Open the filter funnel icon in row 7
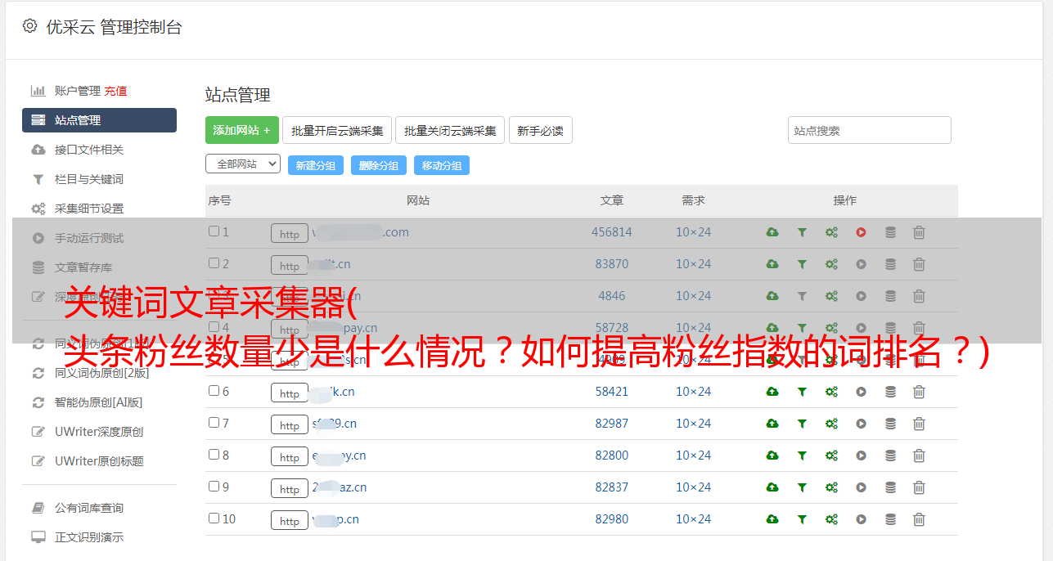 (x=802, y=424)
